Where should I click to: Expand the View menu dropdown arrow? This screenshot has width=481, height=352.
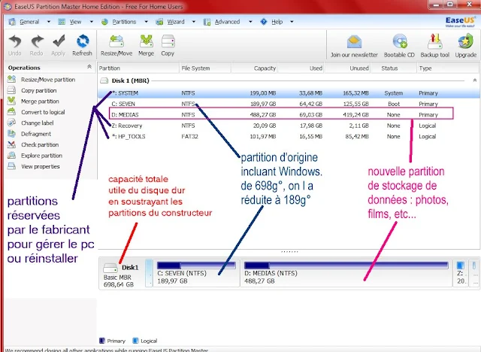point(91,22)
